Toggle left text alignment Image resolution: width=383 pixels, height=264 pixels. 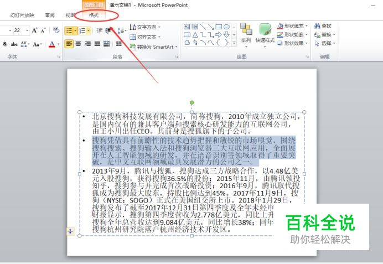[69, 44]
